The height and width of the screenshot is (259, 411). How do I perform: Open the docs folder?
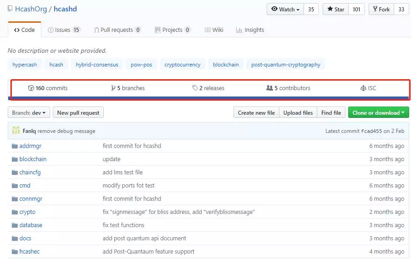tap(25, 239)
